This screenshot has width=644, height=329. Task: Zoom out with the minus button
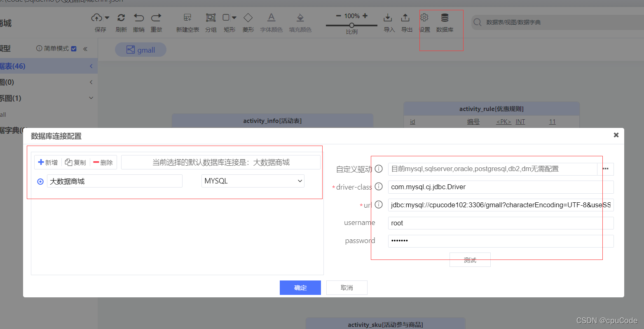click(x=339, y=16)
